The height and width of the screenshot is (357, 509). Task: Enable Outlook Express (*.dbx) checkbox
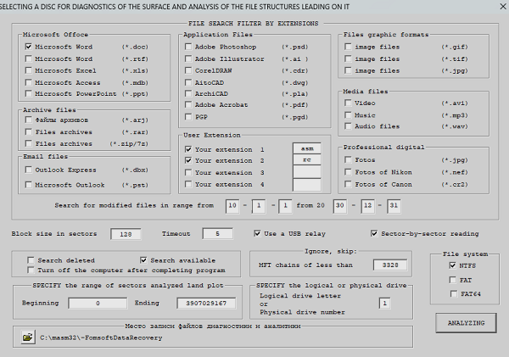29,170
